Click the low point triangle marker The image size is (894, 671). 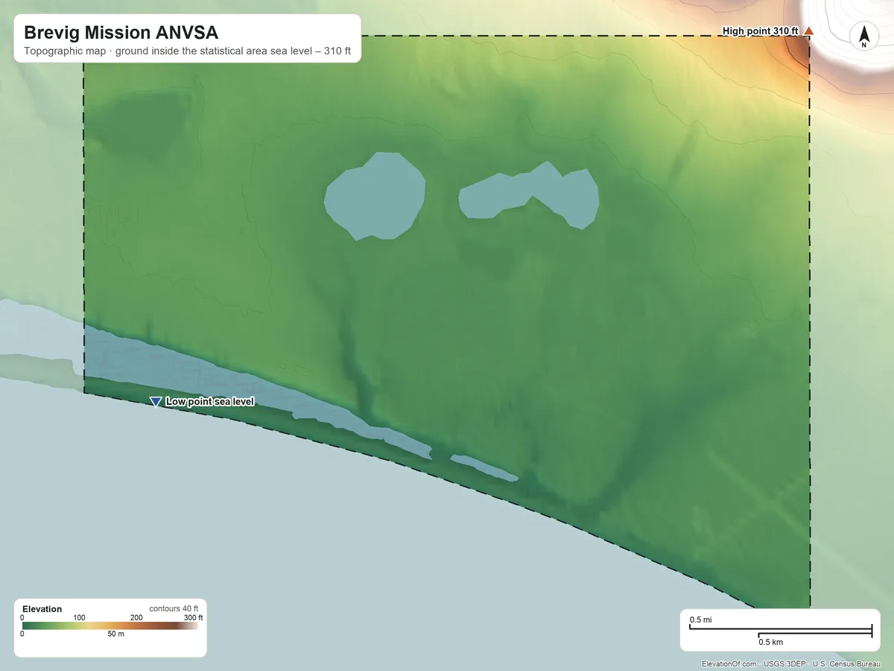click(156, 402)
